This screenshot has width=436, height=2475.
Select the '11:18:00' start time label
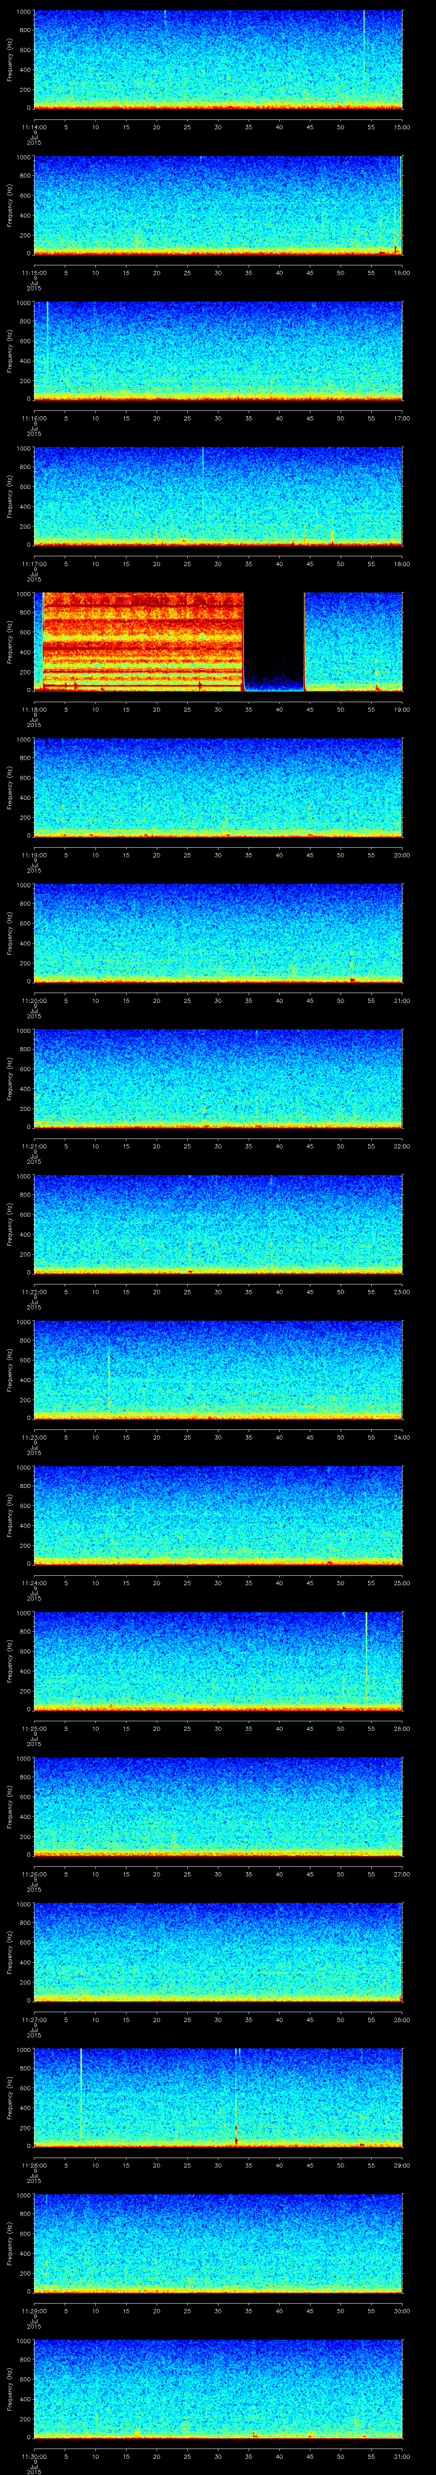pyautogui.click(x=34, y=709)
